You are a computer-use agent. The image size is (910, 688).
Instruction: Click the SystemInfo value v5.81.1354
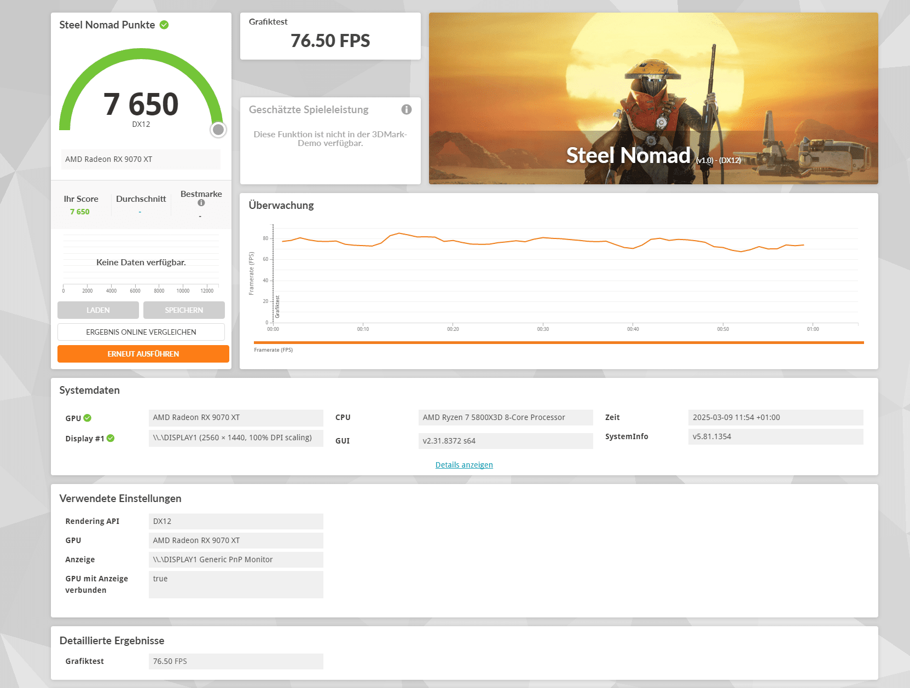pyautogui.click(x=776, y=436)
